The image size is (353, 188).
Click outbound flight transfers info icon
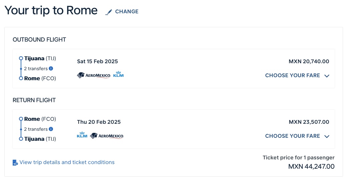pyautogui.click(x=51, y=69)
